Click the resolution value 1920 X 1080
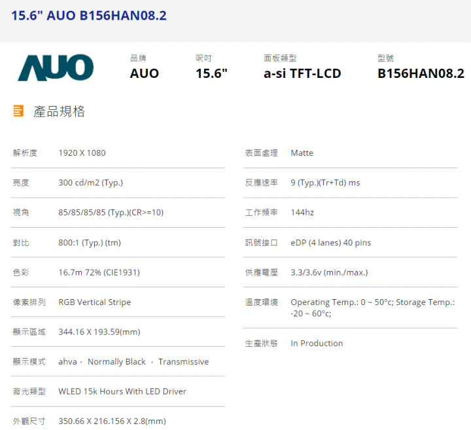The image size is (471, 430). [x=82, y=153]
